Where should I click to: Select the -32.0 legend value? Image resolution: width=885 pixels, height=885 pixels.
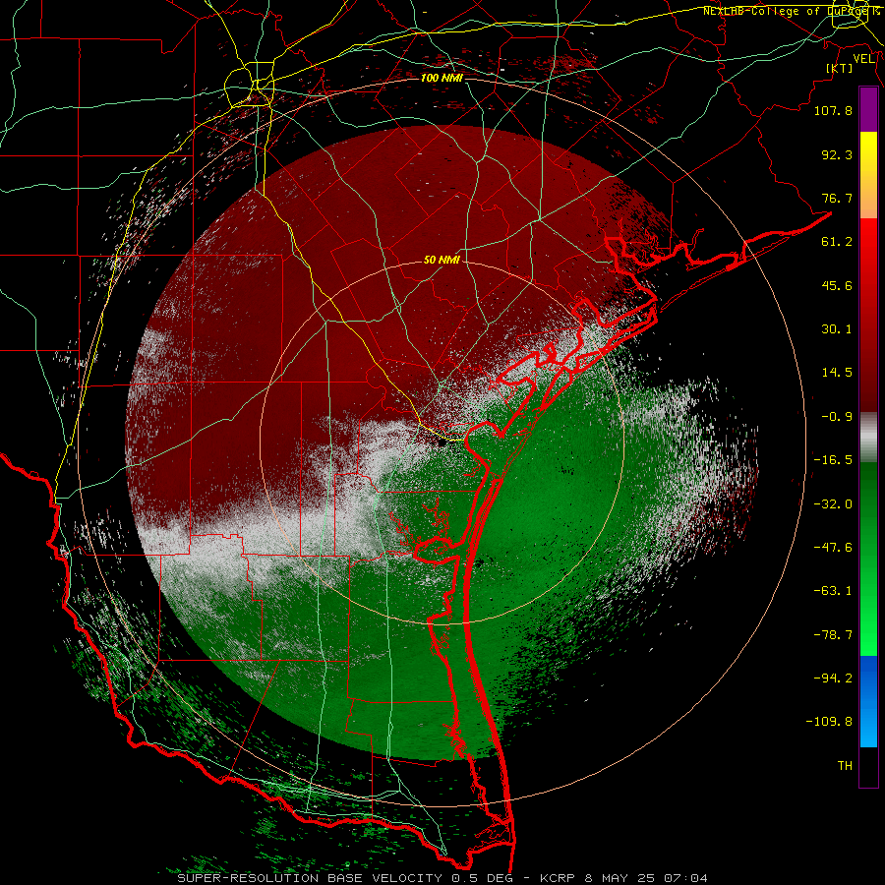tap(833, 504)
